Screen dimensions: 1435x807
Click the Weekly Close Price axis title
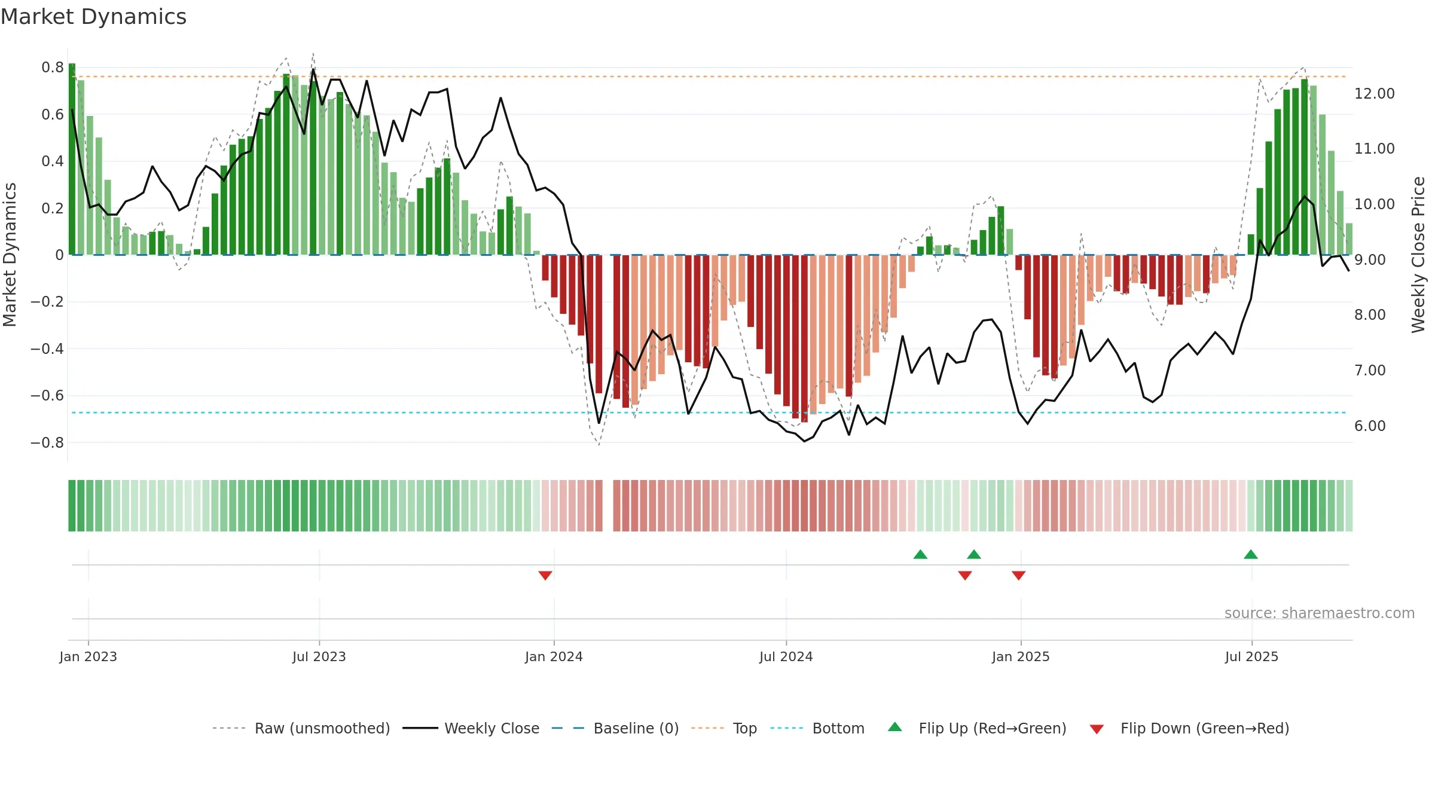(x=1418, y=255)
